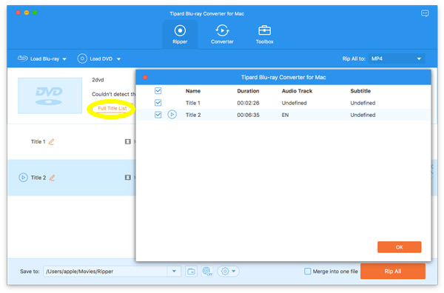Screen dimensions: 444x293
Task: Enable Merge into one file
Action: point(308,272)
